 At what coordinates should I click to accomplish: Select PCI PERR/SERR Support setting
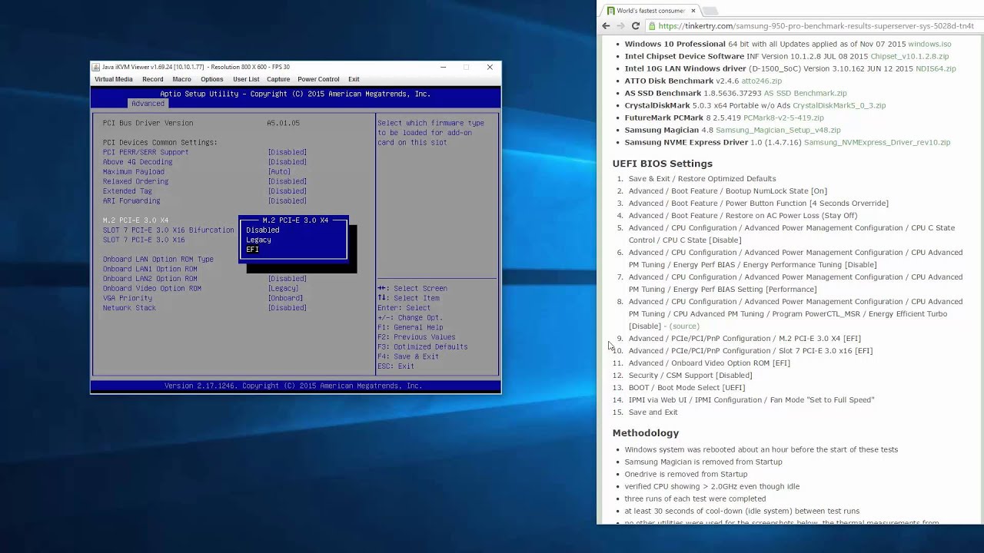click(145, 152)
